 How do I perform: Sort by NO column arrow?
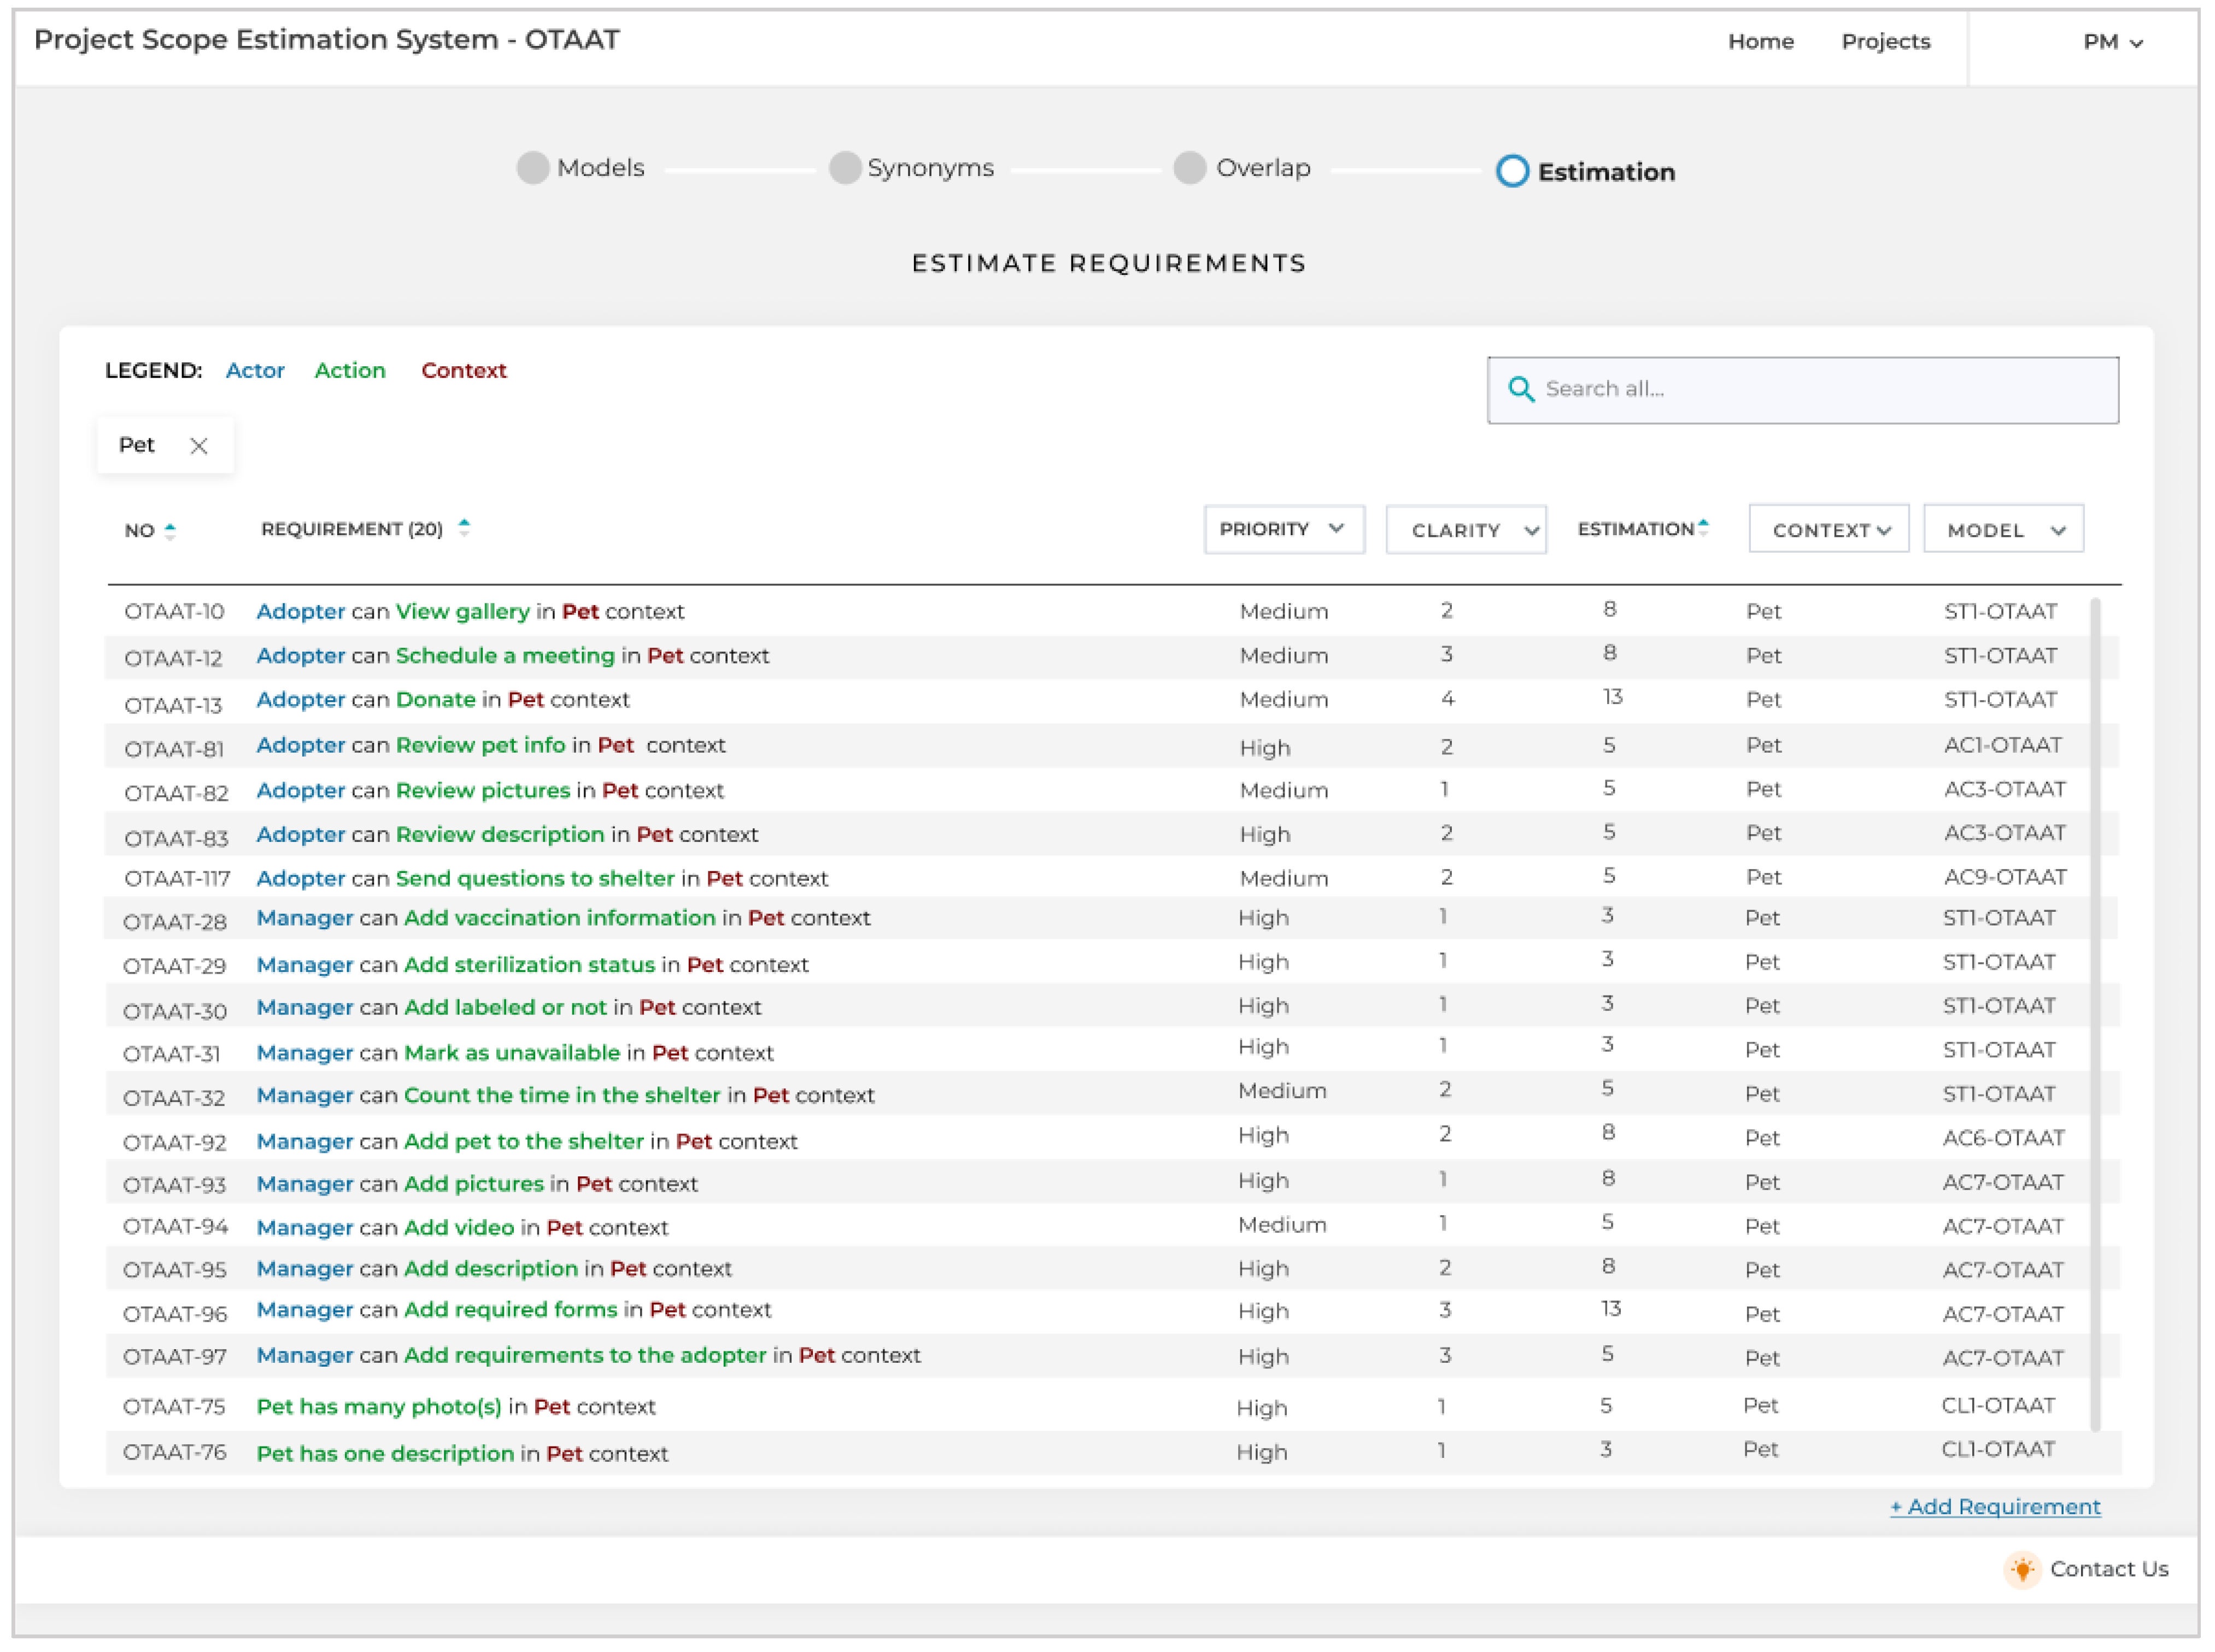pos(170,531)
